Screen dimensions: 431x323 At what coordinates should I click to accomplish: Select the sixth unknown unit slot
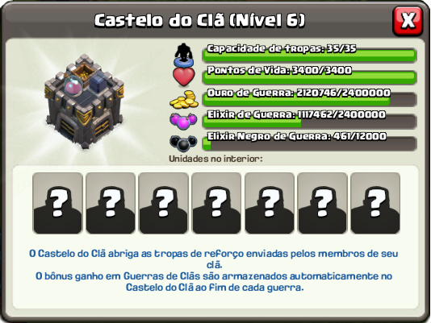pos(322,203)
